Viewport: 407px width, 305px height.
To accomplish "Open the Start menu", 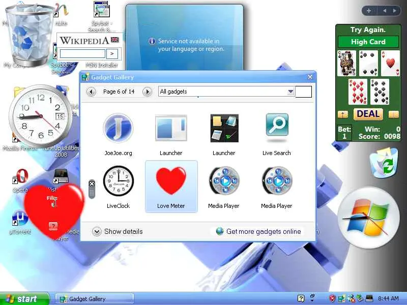I will coord(24,299).
